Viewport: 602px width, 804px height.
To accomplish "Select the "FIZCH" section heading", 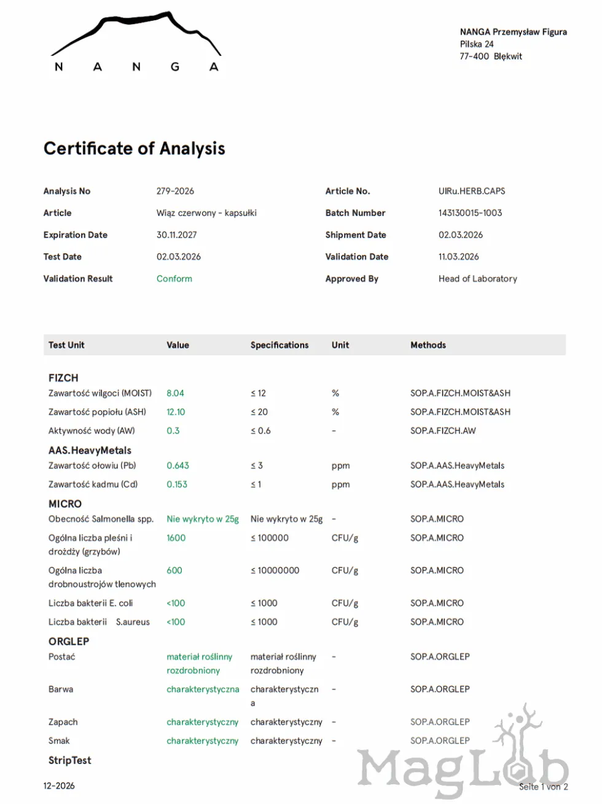I will tap(63, 378).
